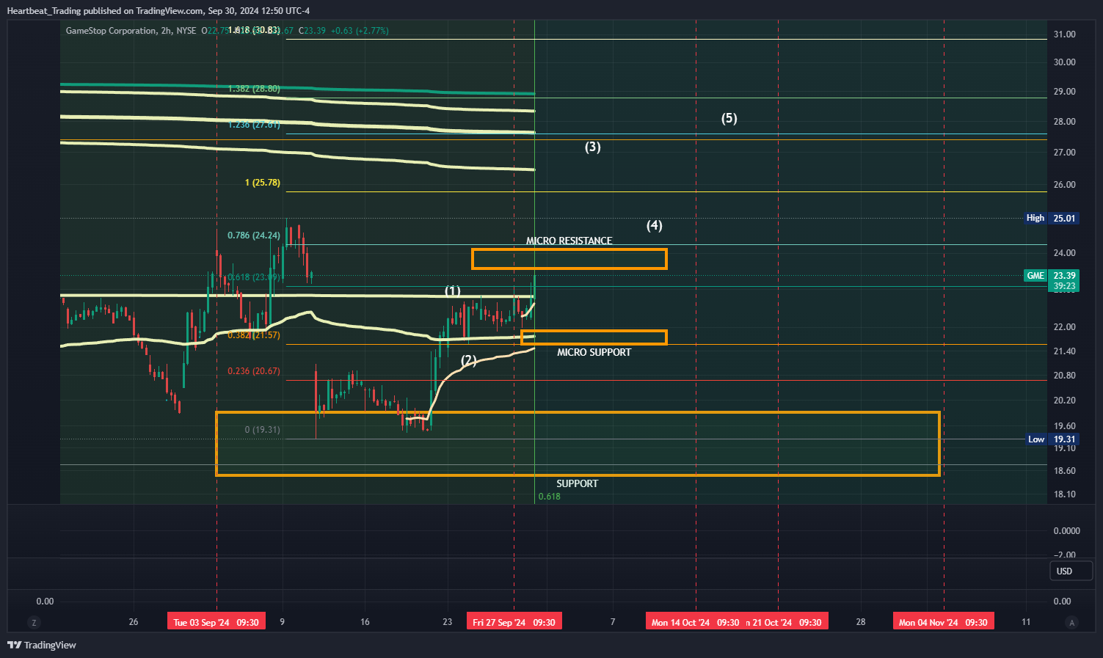
Task: Open the TradingView logo link
Action: pos(42,645)
